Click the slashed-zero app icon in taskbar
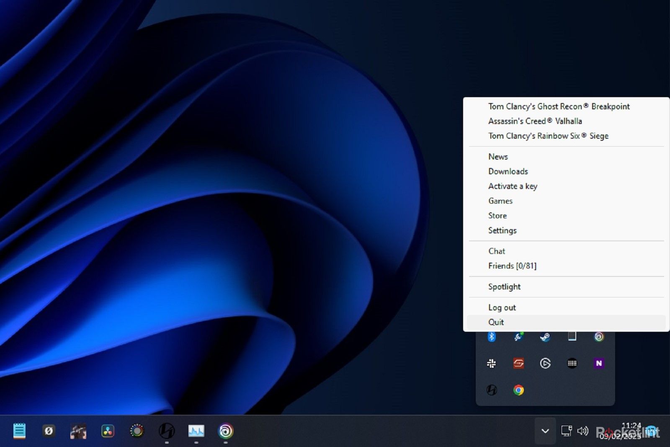This screenshot has width=670, height=447. (49, 431)
